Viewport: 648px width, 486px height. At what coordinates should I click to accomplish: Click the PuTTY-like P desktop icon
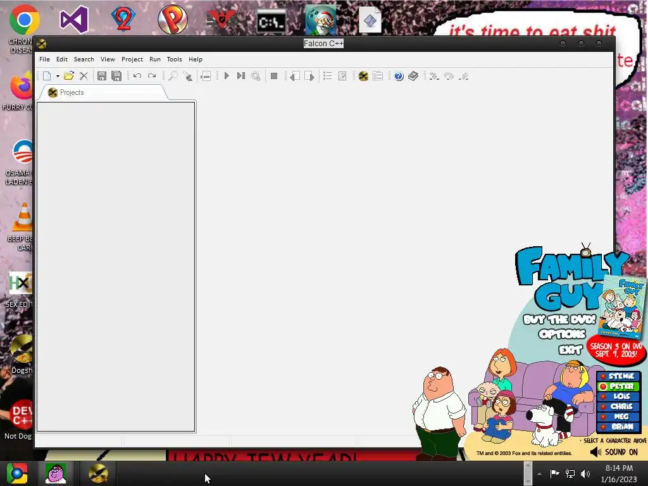172,19
